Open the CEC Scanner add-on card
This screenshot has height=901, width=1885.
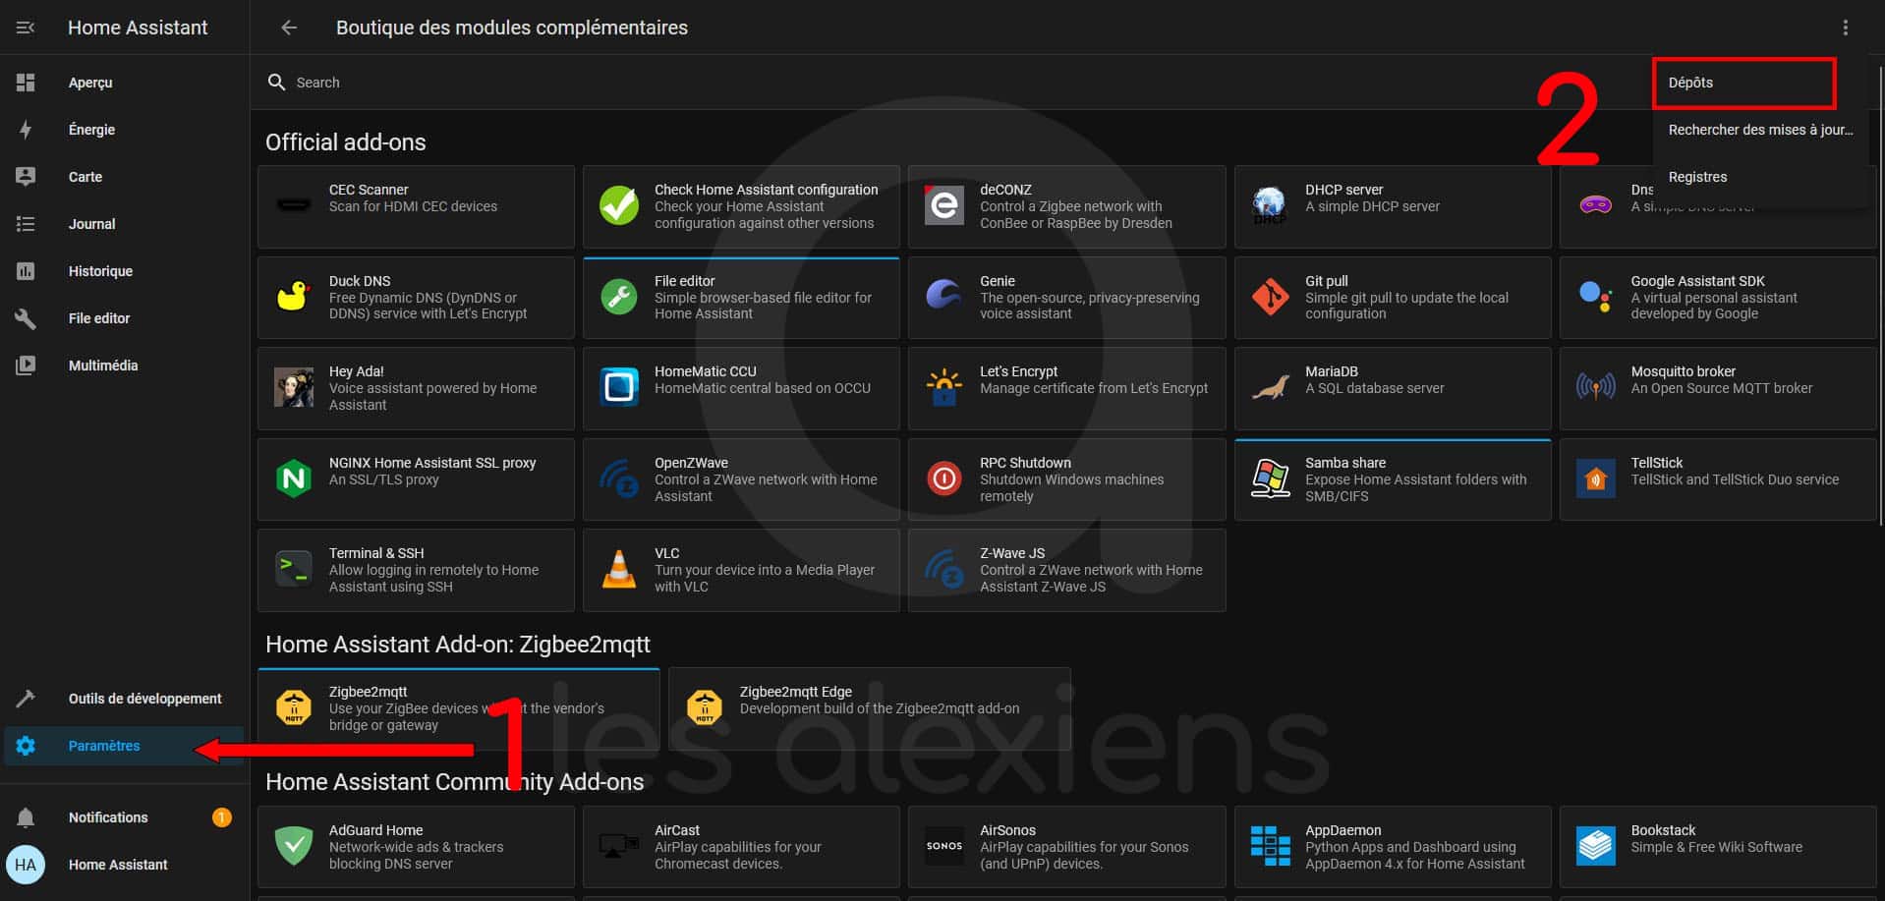point(416,206)
